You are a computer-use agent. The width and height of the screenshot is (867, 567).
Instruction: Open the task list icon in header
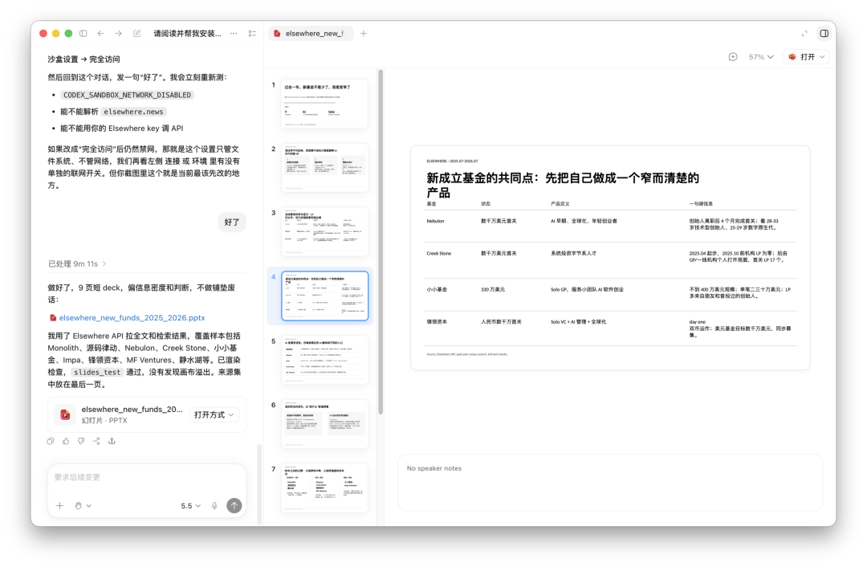coord(252,34)
